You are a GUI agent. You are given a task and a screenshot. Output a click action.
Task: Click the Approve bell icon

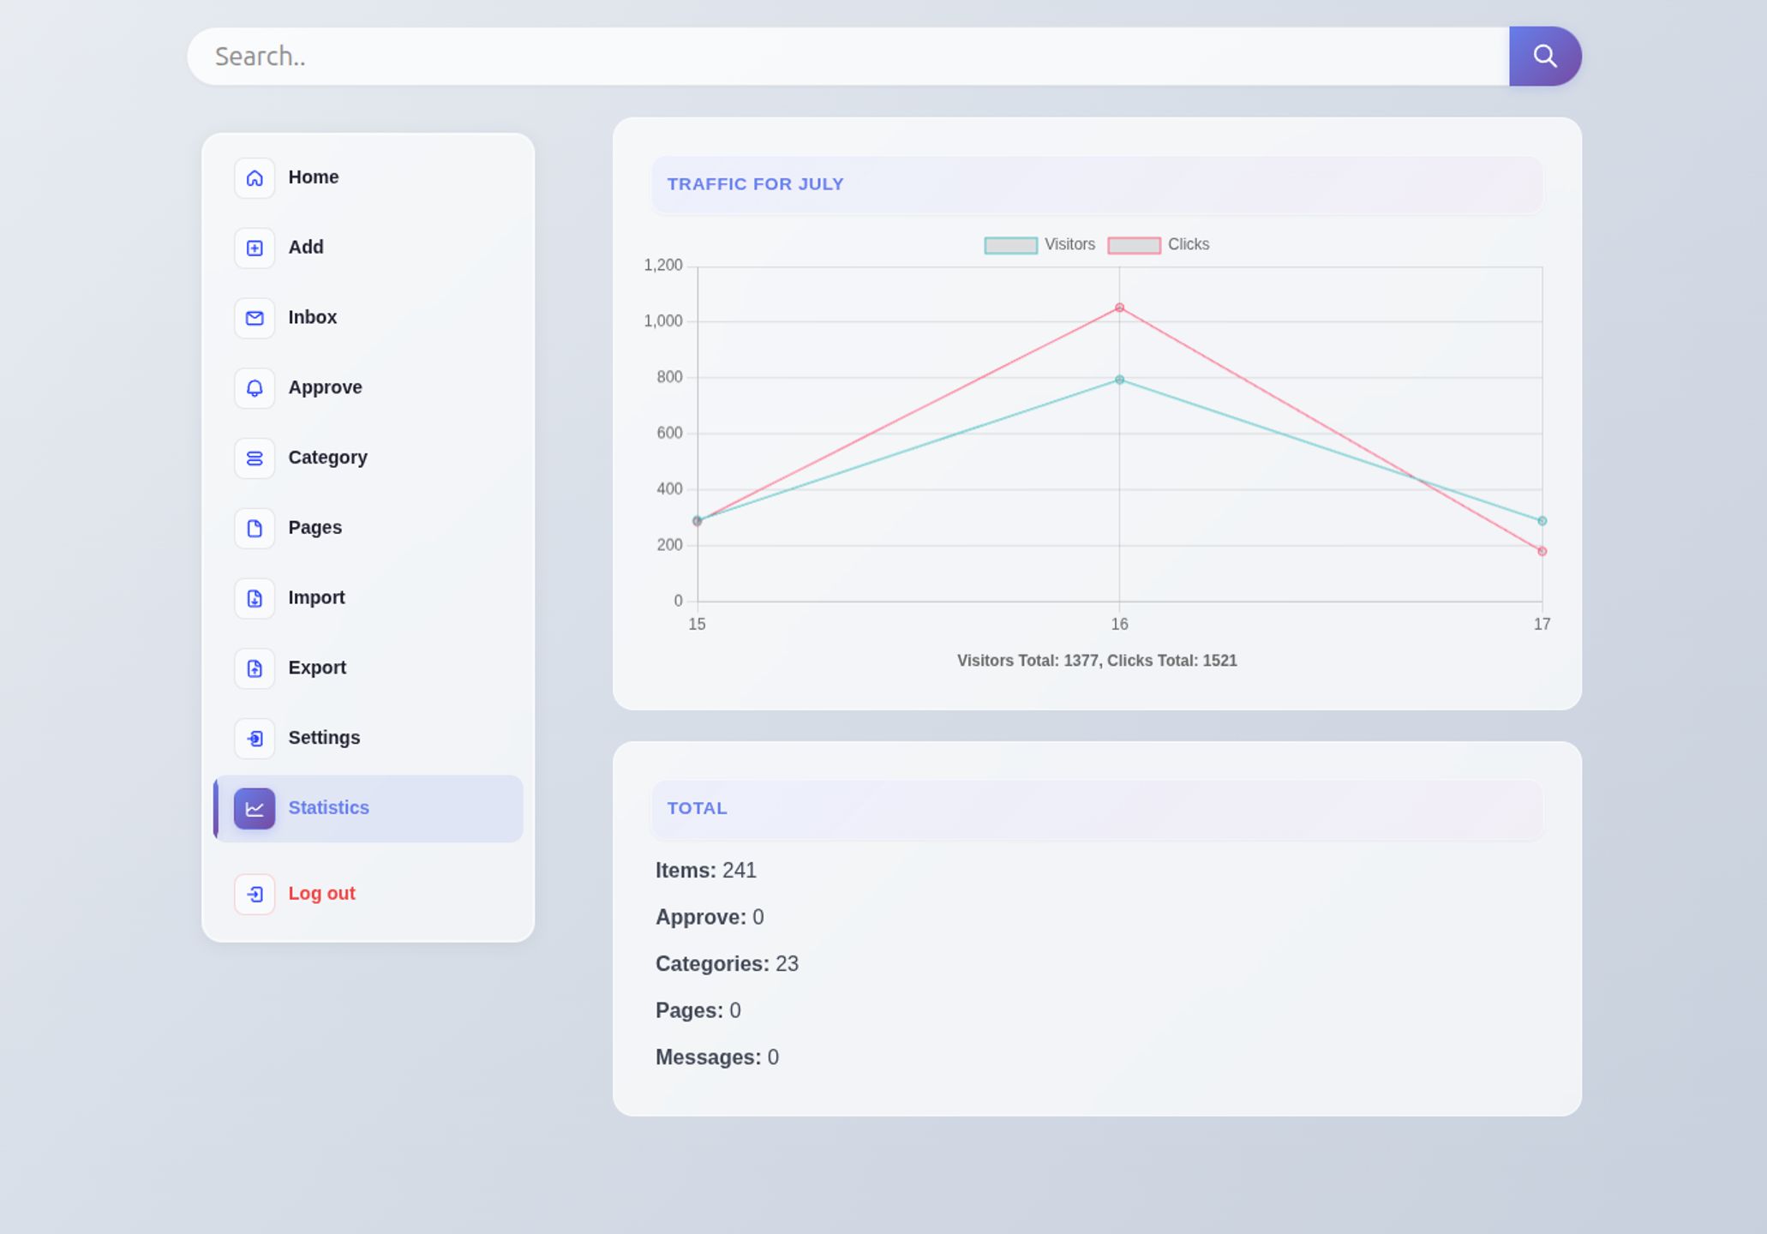[x=255, y=388]
